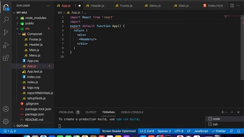
Task: Open the Manage gear icon
Action: point(6,121)
